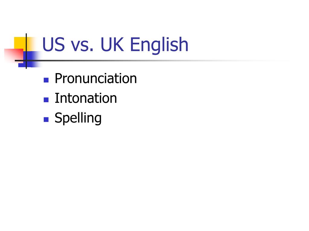Click the blue bullet marker beside Intonation
309x231 pixels.
[x=46, y=100]
